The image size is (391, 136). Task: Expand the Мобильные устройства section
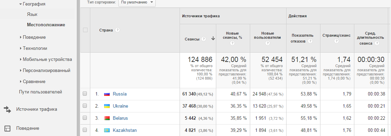tap(21, 60)
